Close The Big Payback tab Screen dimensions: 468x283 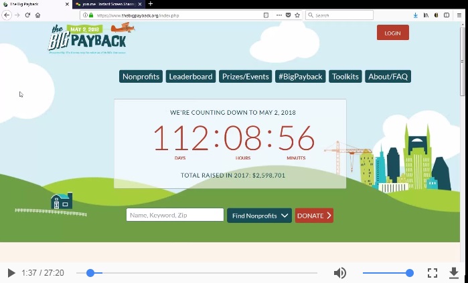pyautogui.click(x=67, y=4)
